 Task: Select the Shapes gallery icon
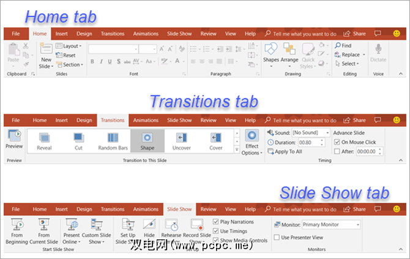click(x=270, y=49)
